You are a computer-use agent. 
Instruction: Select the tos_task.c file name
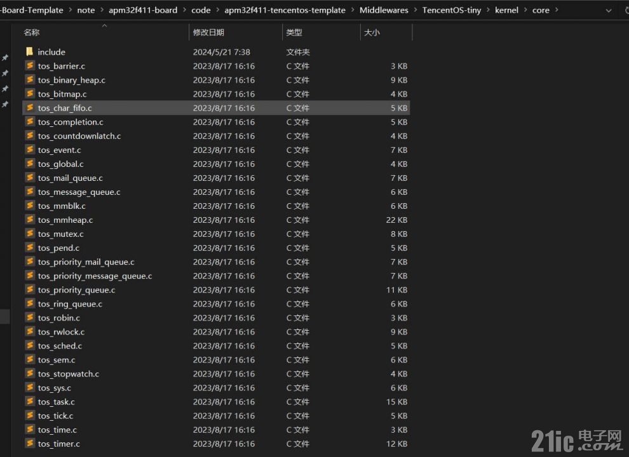click(x=56, y=402)
